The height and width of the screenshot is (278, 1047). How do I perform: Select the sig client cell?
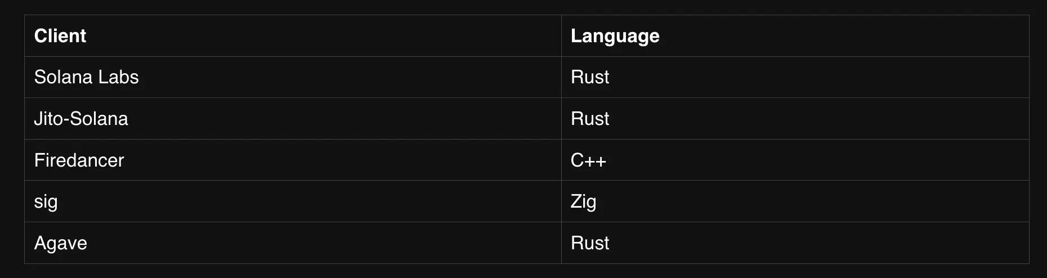pos(293,201)
